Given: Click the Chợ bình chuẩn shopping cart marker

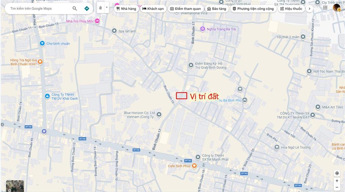Looking at the screenshot, I should coord(42,44).
